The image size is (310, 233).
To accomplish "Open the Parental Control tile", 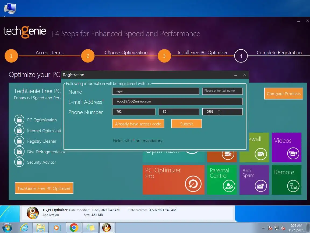I will coord(222,180).
